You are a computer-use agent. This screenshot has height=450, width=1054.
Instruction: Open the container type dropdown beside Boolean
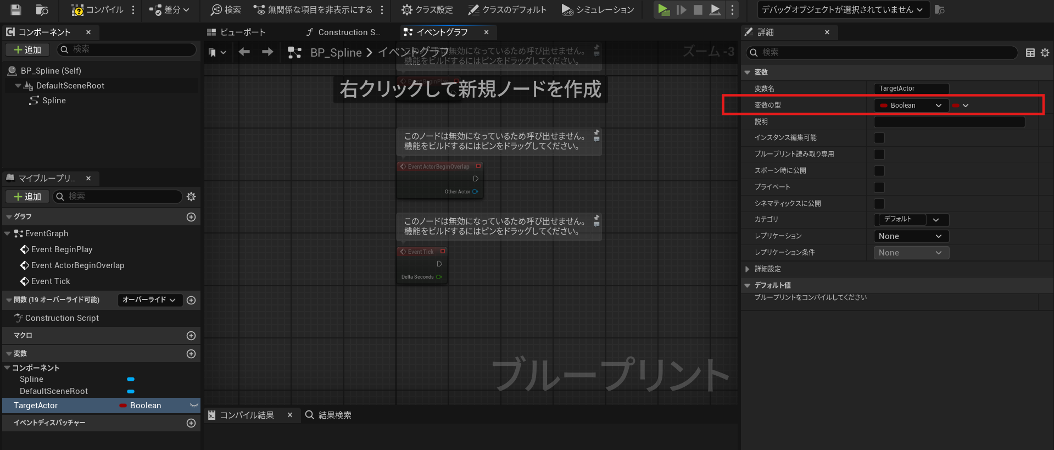961,105
